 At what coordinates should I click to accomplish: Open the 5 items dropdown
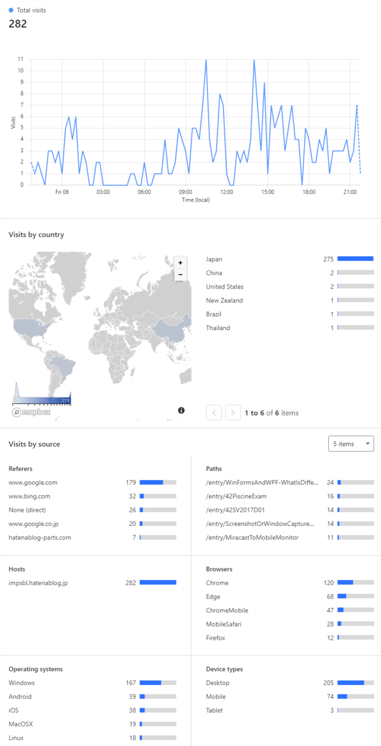click(x=351, y=444)
